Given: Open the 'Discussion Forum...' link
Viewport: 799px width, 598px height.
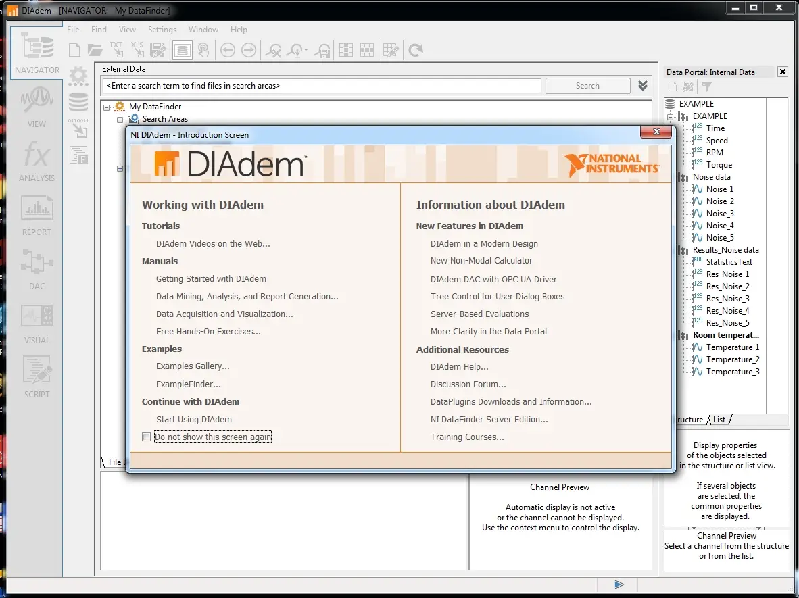Looking at the screenshot, I should [468, 384].
